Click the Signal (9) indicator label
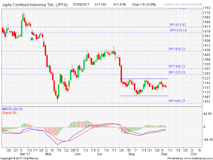 [10, 113]
